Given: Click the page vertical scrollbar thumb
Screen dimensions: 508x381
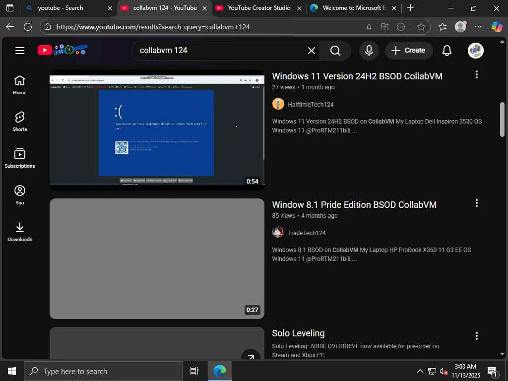Looking at the screenshot, I should 502,119.
